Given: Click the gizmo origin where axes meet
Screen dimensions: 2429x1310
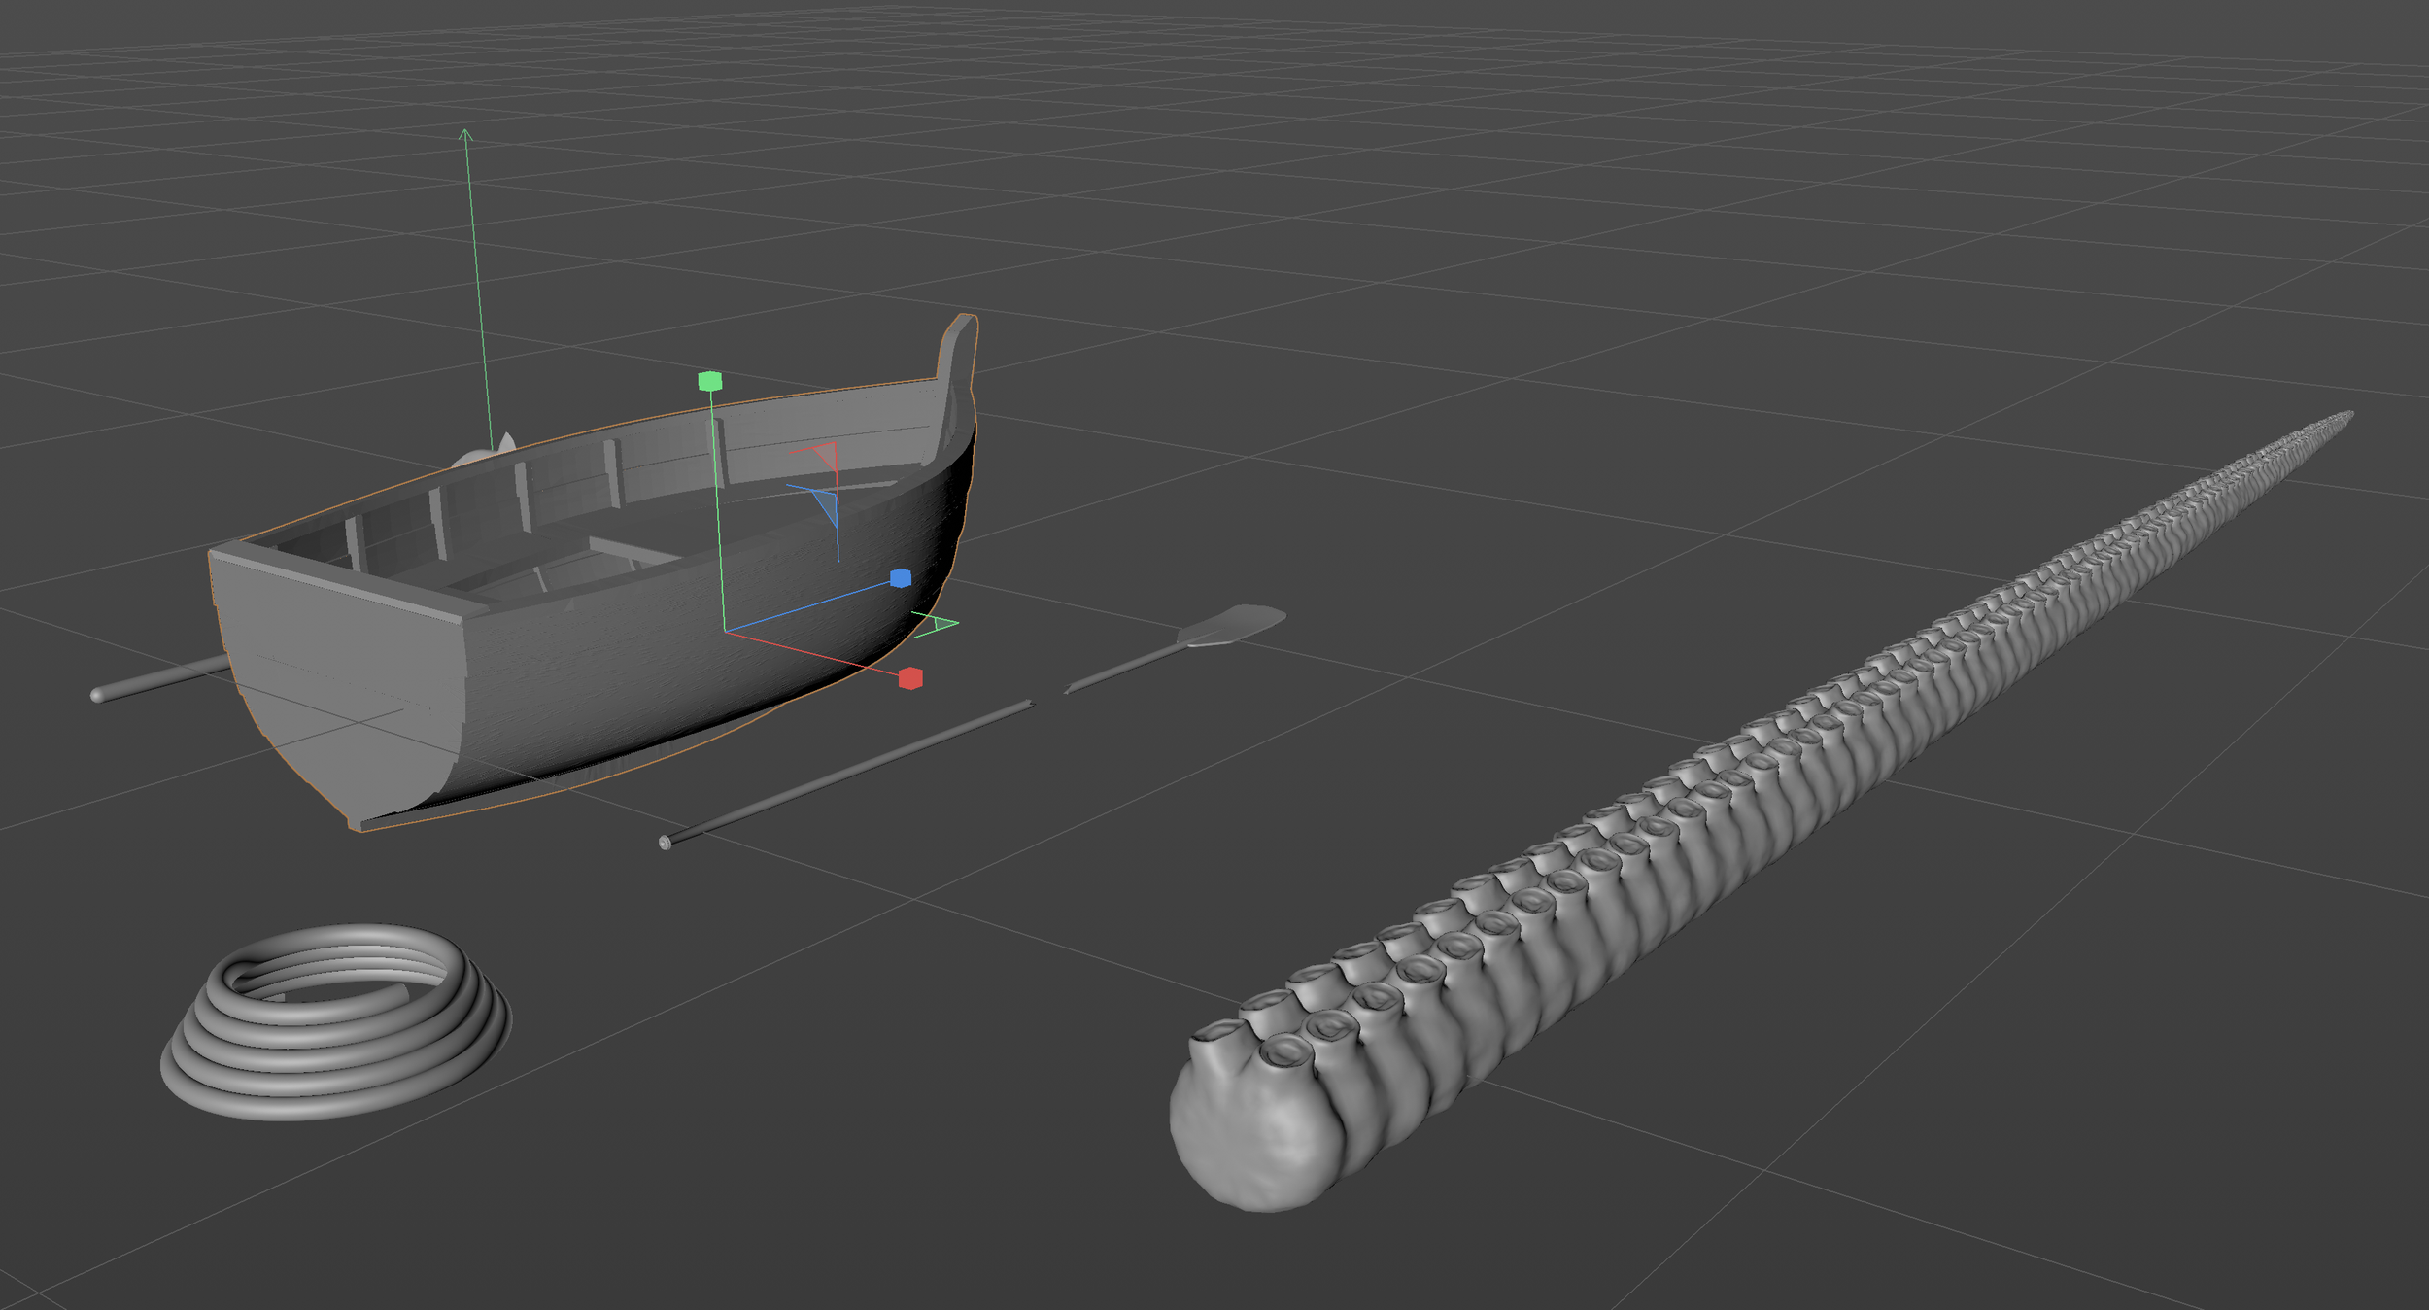Looking at the screenshot, I should [x=725, y=631].
